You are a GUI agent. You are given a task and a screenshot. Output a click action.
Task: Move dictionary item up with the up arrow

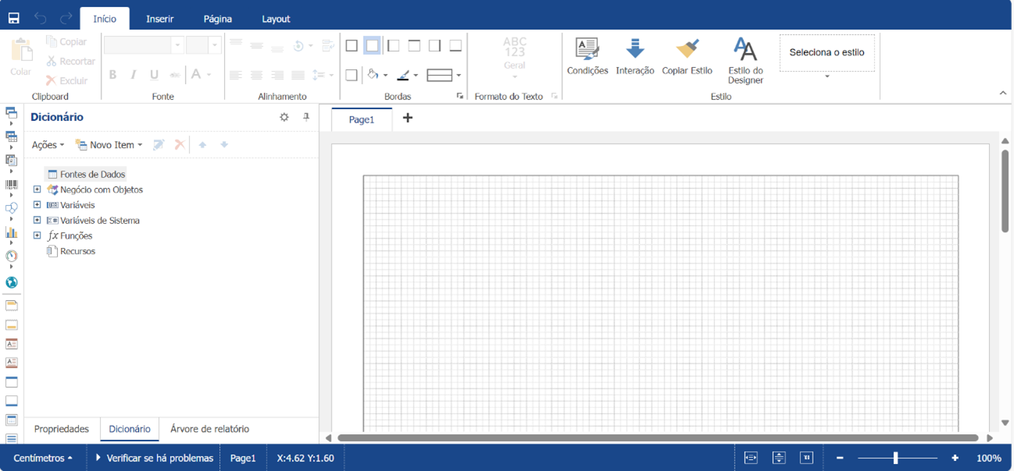tap(203, 144)
